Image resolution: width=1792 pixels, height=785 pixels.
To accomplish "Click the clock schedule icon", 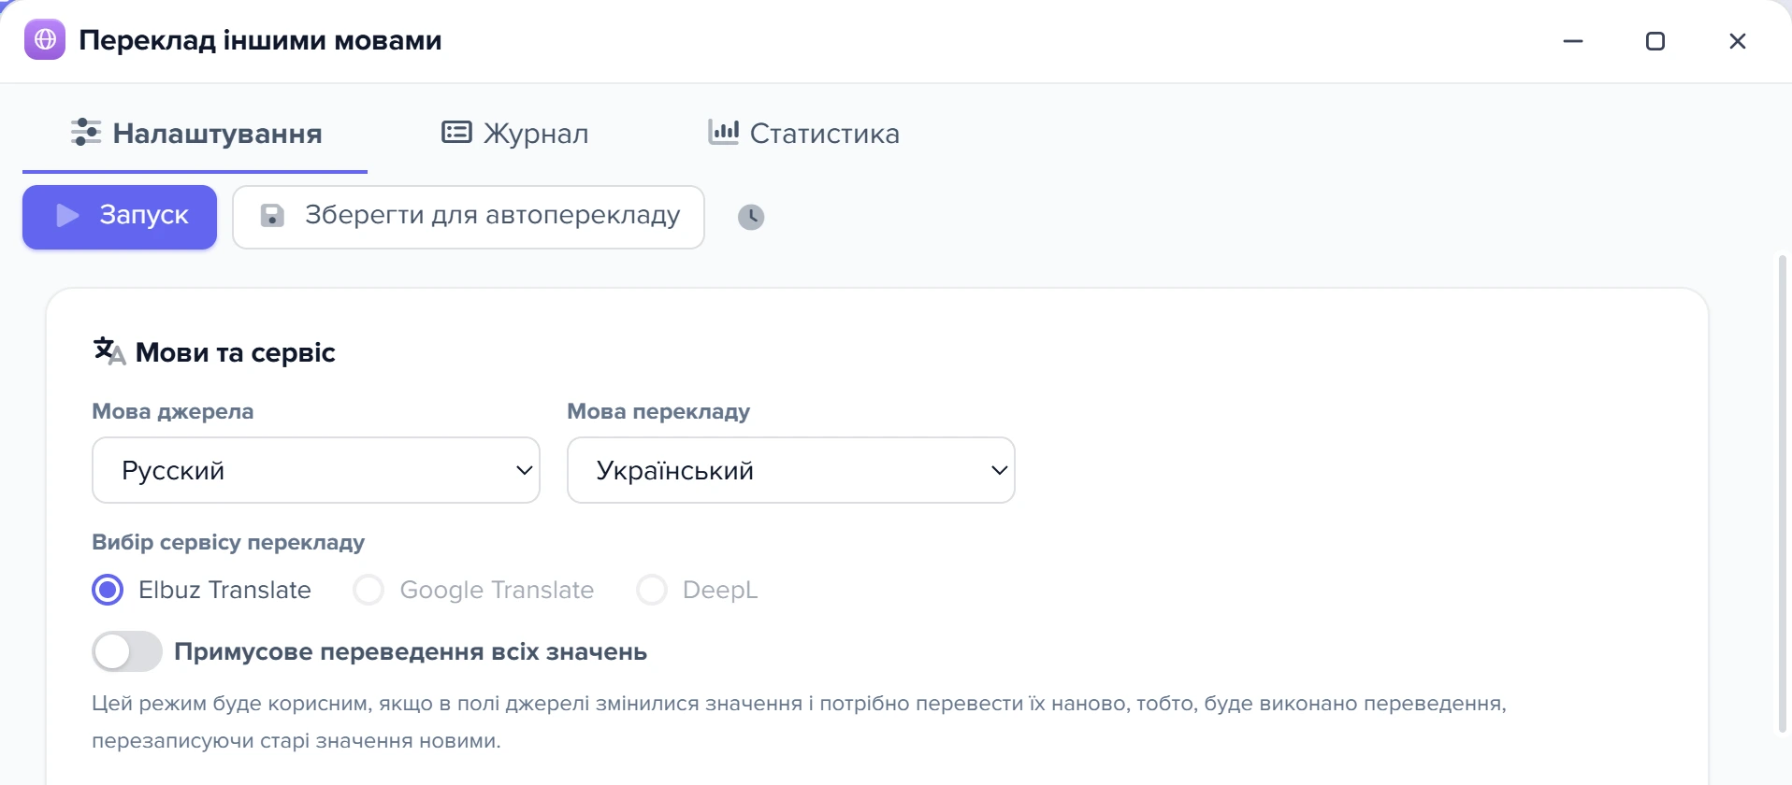I will pos(751,217).
